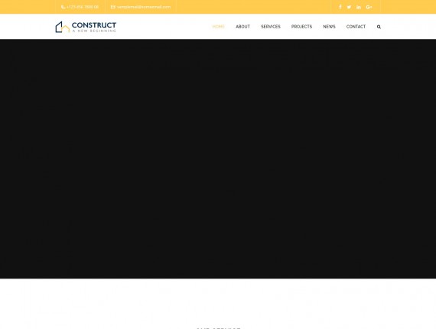Click the phone icon in top bar

pyautogui.click(x=63, y=7)
